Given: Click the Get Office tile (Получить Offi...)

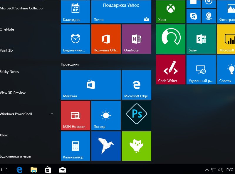Looking at the screenshot, I should (x=106, y=39).
